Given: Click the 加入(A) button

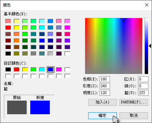Looking at the screenshot, I should click(x=103, y=102).
